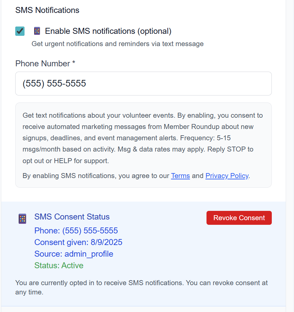The width and height of the screenshot is (294, 312).
Task: Uncheck the Enable SMS notifications checkbox
Action: point(20,31)
